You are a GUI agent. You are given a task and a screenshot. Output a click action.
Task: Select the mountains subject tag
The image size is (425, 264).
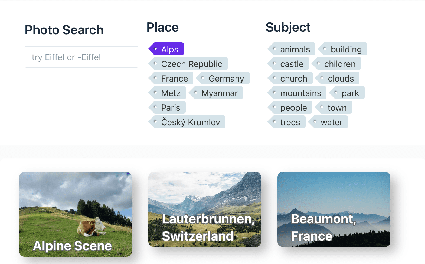pos(297,93)
